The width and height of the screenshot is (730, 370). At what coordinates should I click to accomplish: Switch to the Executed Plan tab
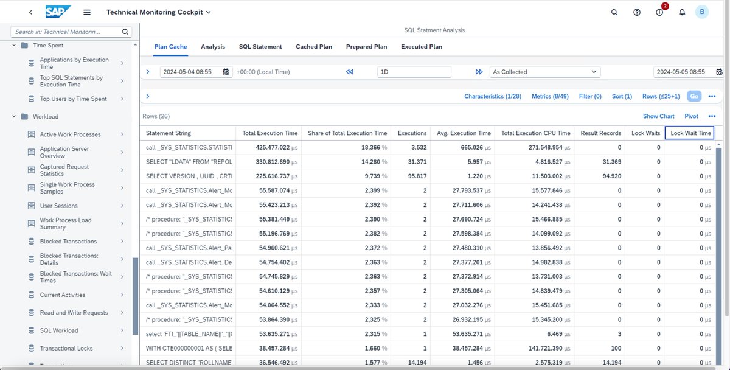coord(422,47)
